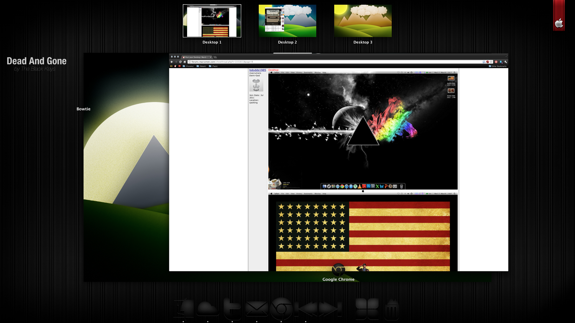575x323 pixels.
Task: Click Google Chrome icon badge below window
Action: pos(338,269)
